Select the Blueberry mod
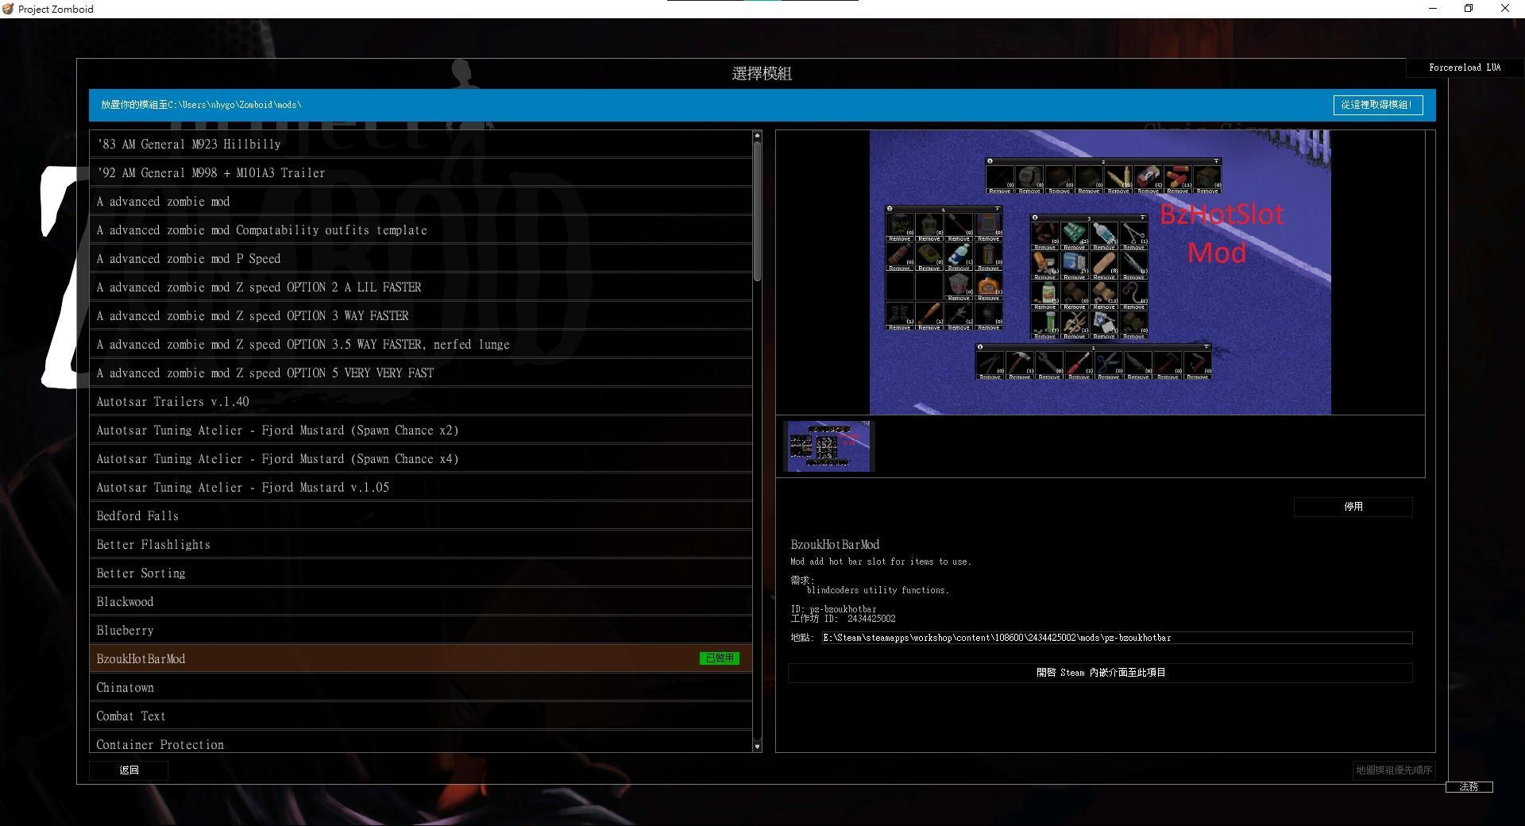1525x826 pixels. click(421, 631)
